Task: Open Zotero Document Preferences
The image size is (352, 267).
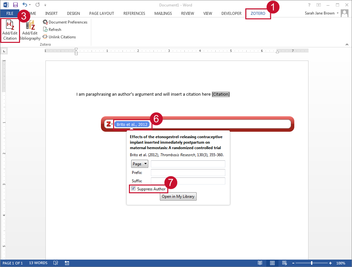Action: pos(65,22)
